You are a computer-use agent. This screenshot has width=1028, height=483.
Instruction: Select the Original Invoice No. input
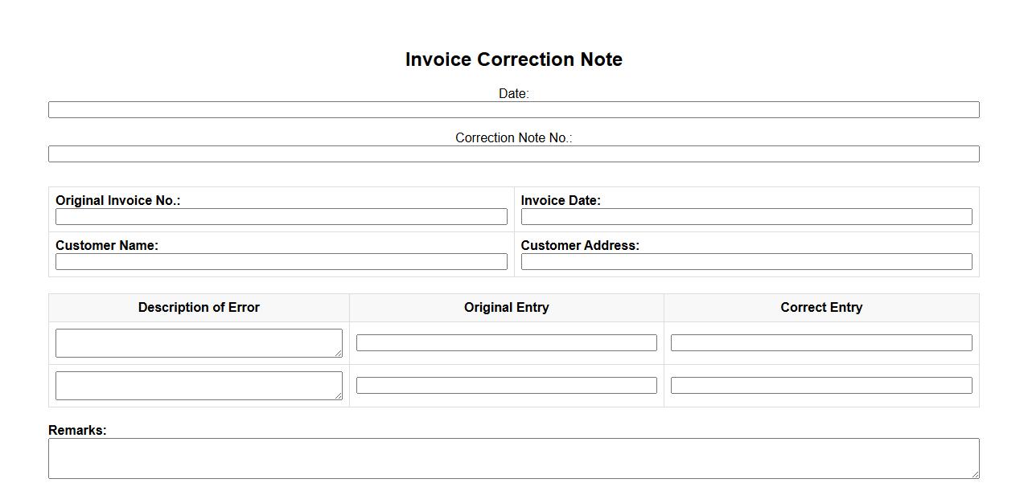point(281,217)
